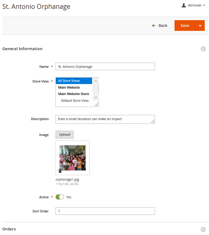
Task: Click the Store View list resize handle
Action: pyautogui.click(x=96, y=105)
